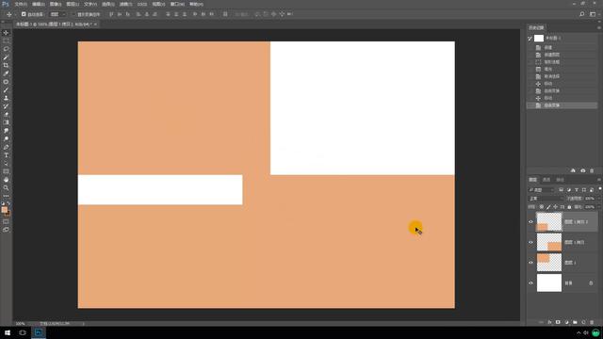
Task: Hide the topmost layer using its eye icon
Action: [x=530, y=222]
